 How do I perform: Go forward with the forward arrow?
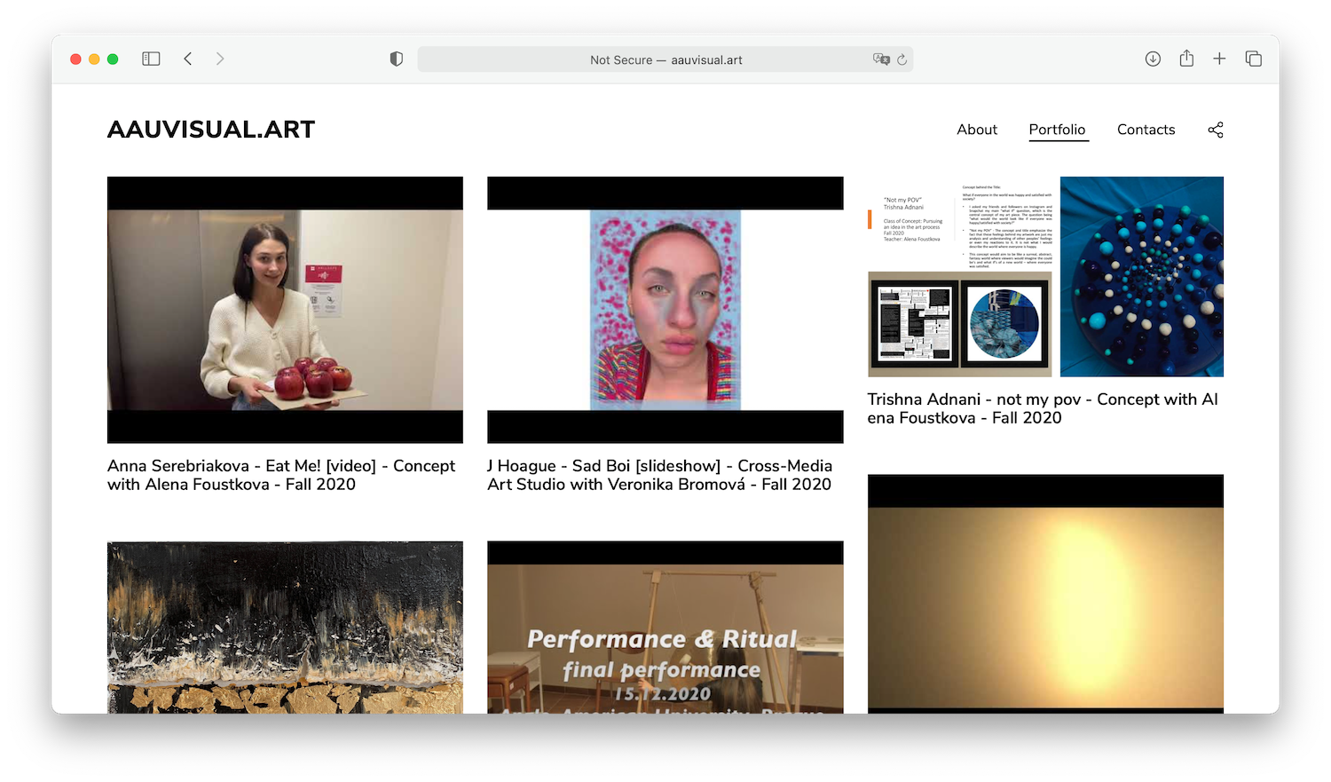[220, 59]
